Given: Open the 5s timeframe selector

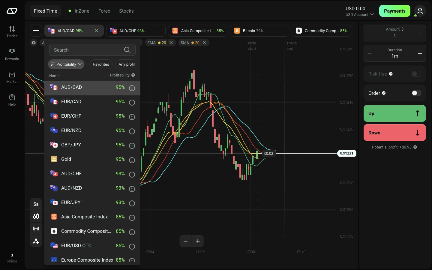Looking at the screenshot, I should (x=36, y=204).
